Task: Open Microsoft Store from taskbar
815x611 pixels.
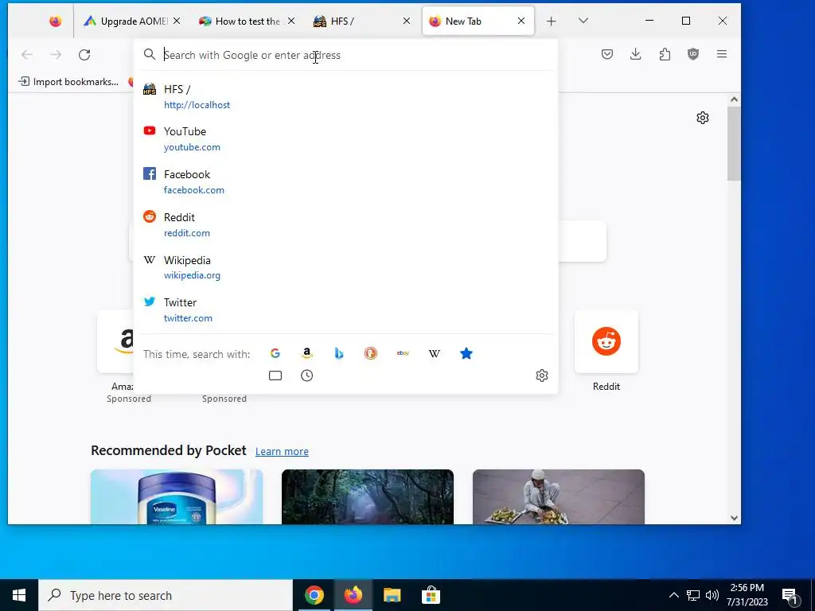Action: pos(431,595)
